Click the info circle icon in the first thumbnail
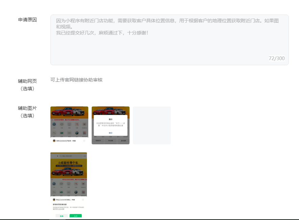 [x=84, y=141]
